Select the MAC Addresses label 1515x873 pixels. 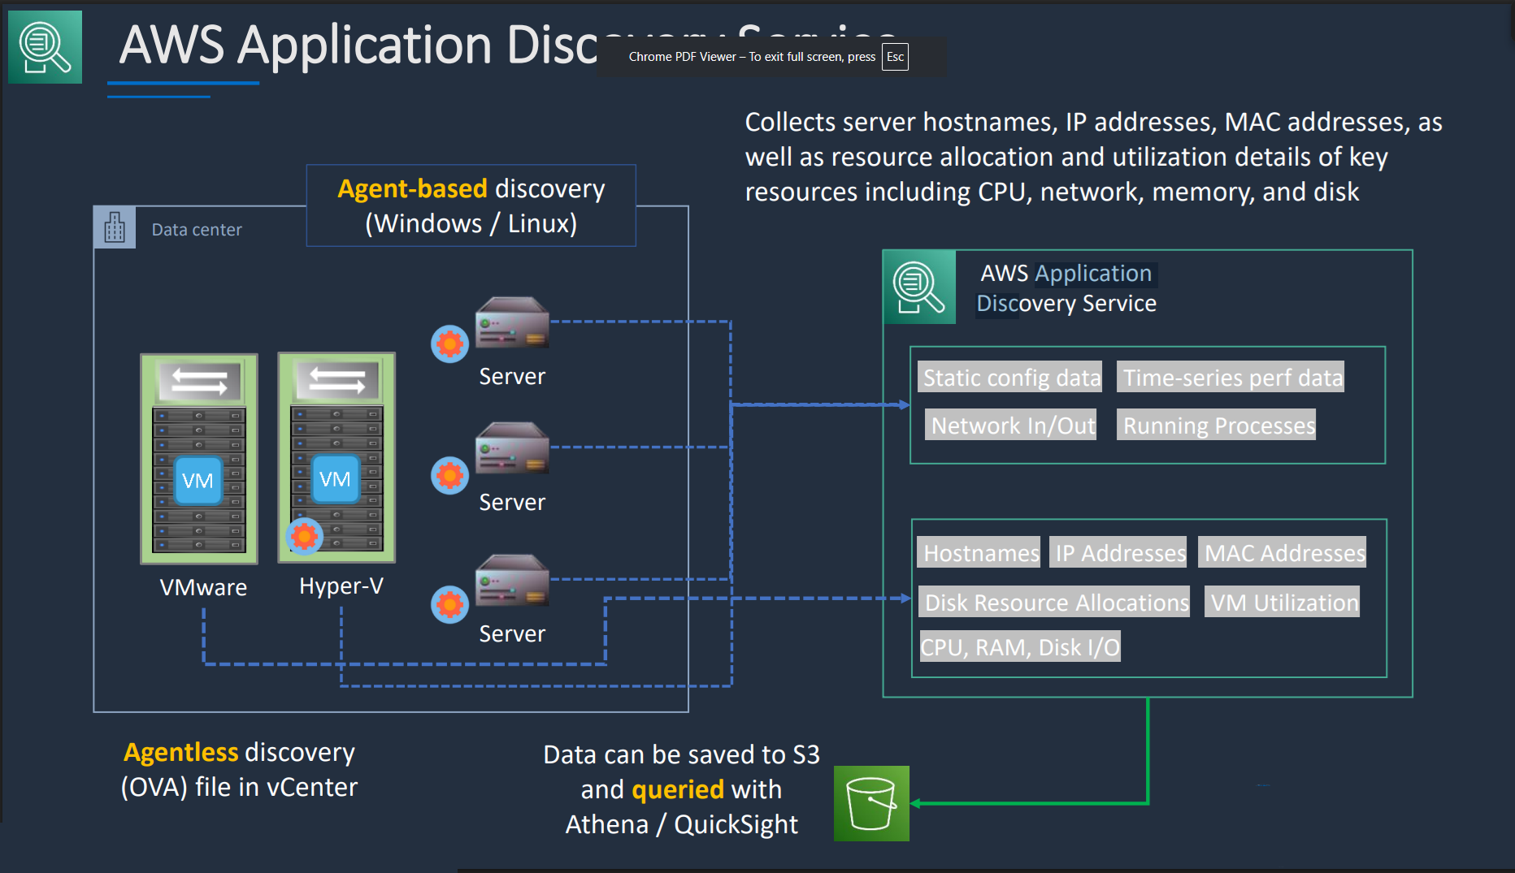(x=1283, y=552)
